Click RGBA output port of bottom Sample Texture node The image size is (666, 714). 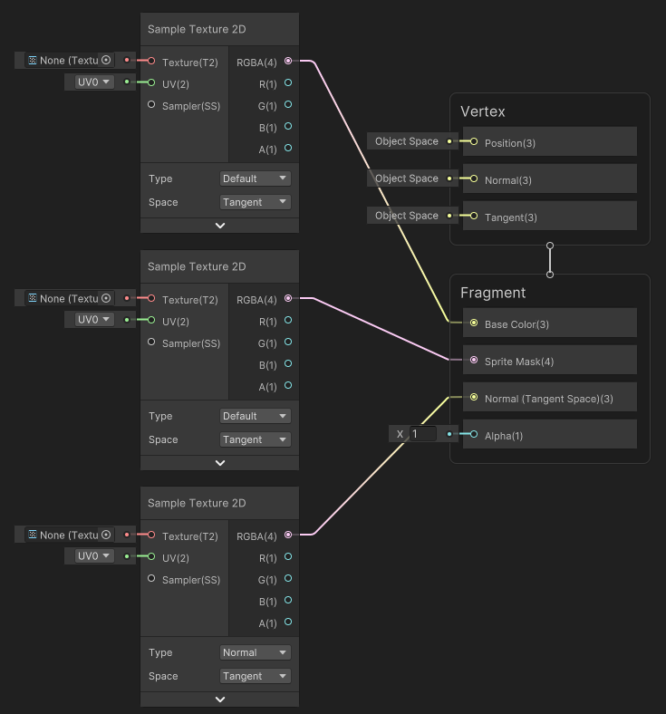point(288,535)
